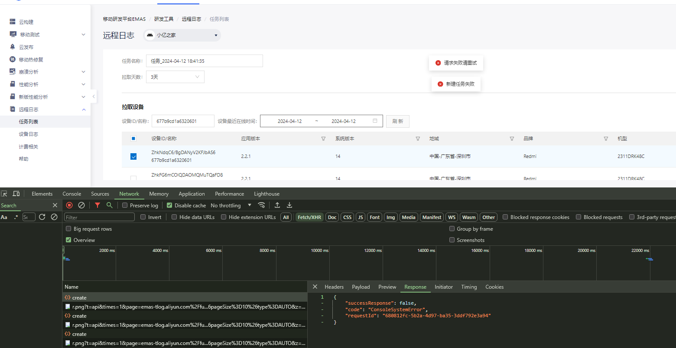Image resolution: width=676 pixels, height=348 pixels.
Task: Switch to the Console tab
Action: [x=72, y=194]
